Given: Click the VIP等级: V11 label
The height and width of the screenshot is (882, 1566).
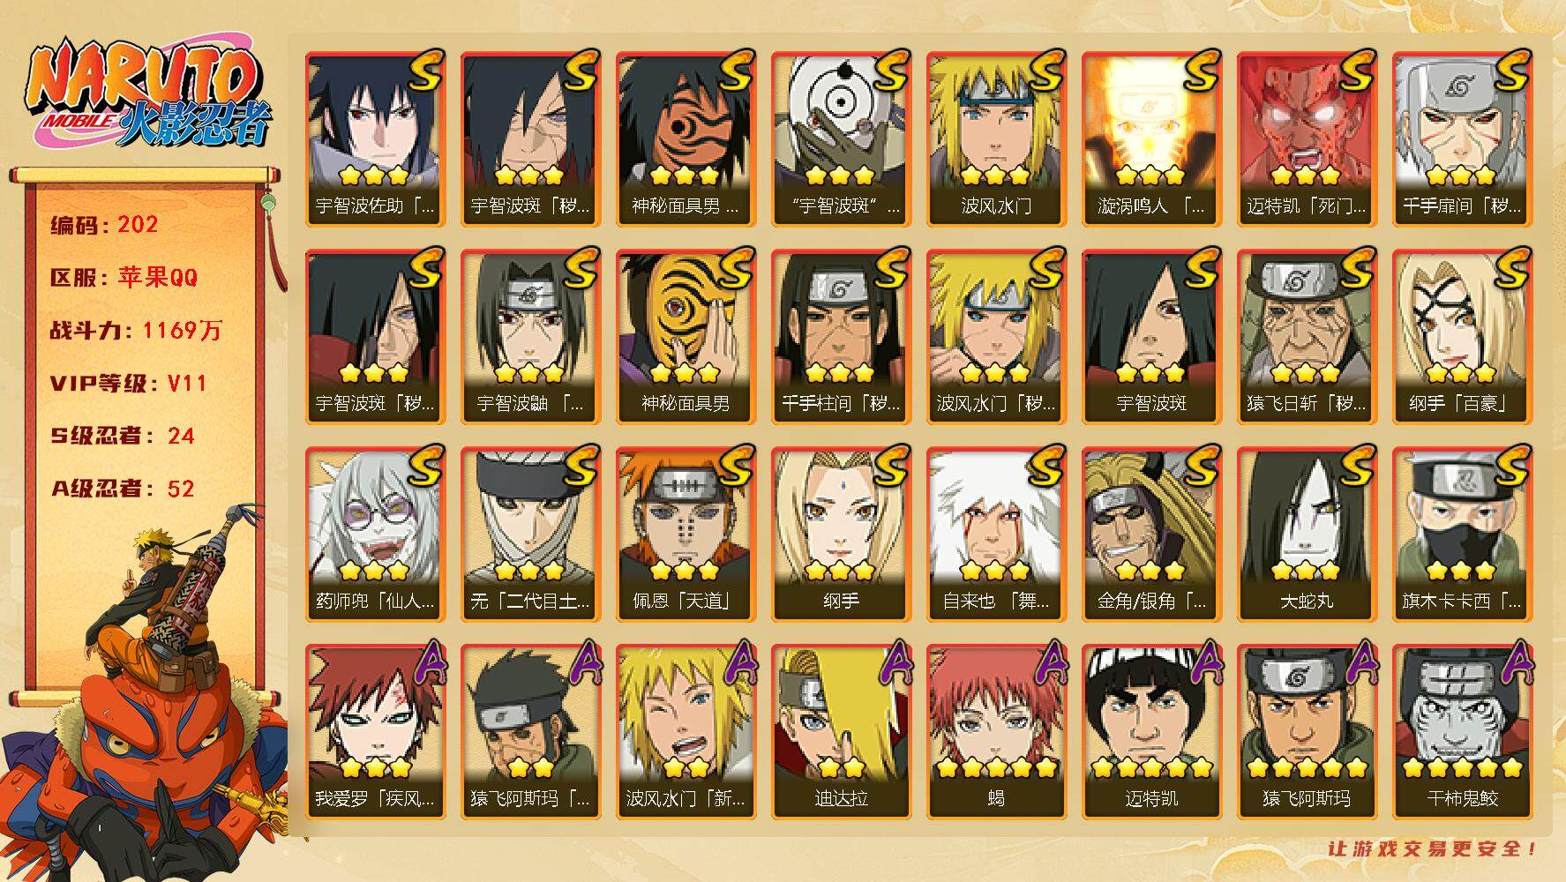Looking at the screenshot, I should (x=129, y=384).
